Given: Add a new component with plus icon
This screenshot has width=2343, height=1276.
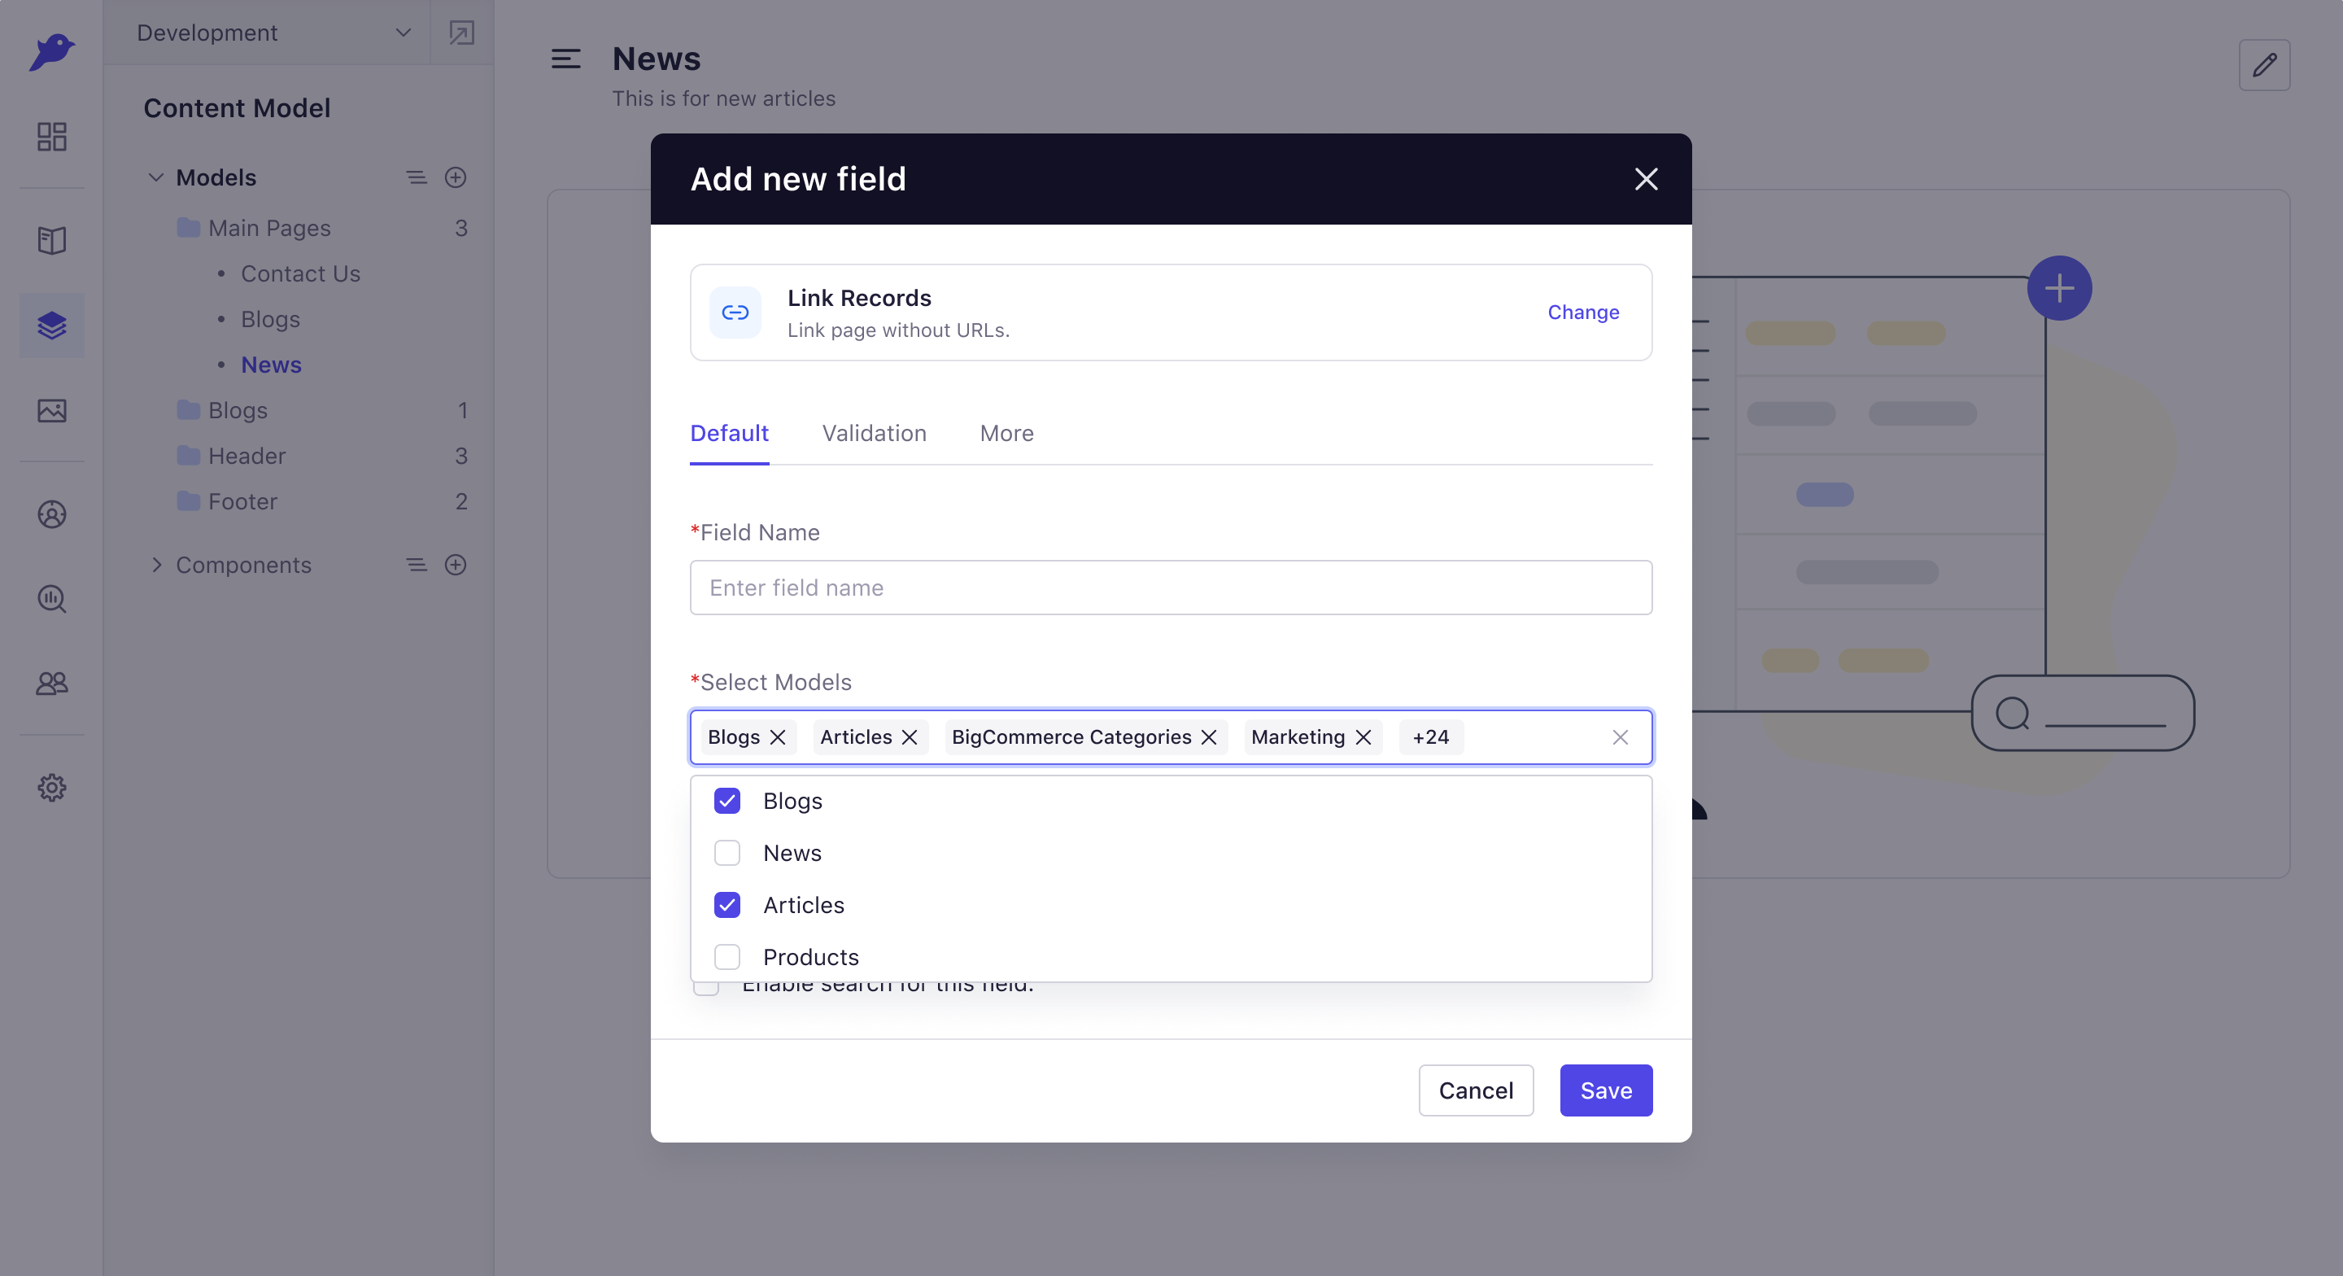Looking at the screenshot, I should coord(456,566).
